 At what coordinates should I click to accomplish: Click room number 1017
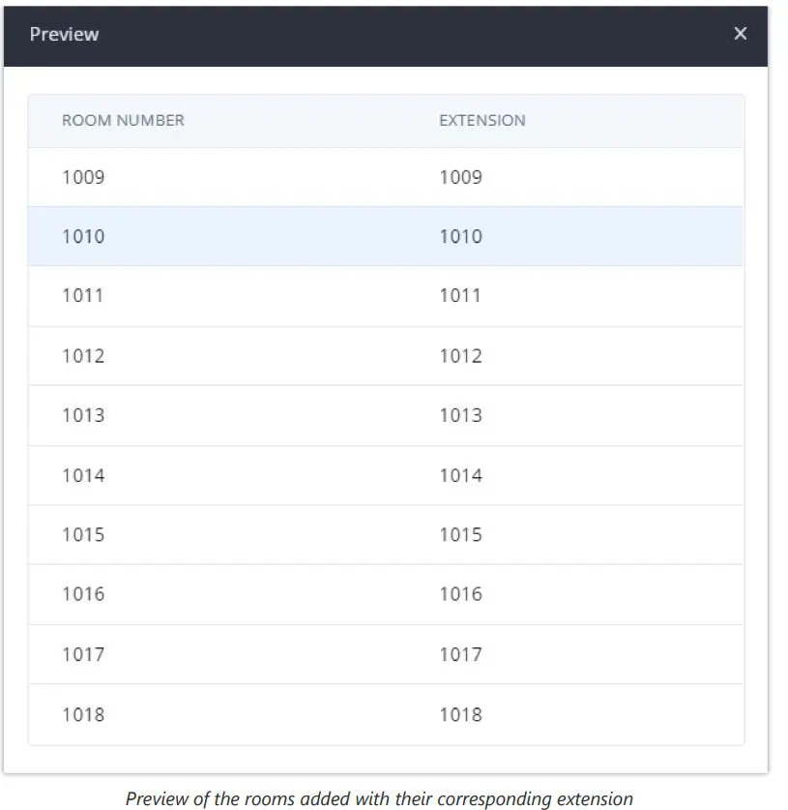coord(83,655)
